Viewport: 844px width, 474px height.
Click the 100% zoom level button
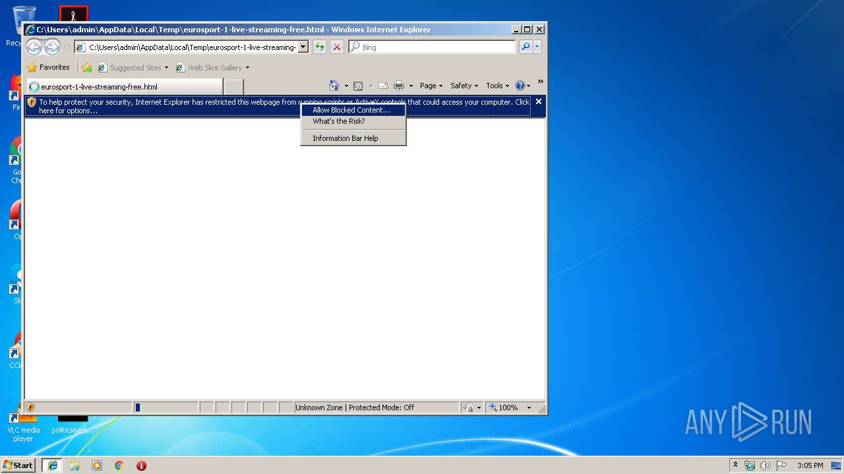click(x=504, y=408)
